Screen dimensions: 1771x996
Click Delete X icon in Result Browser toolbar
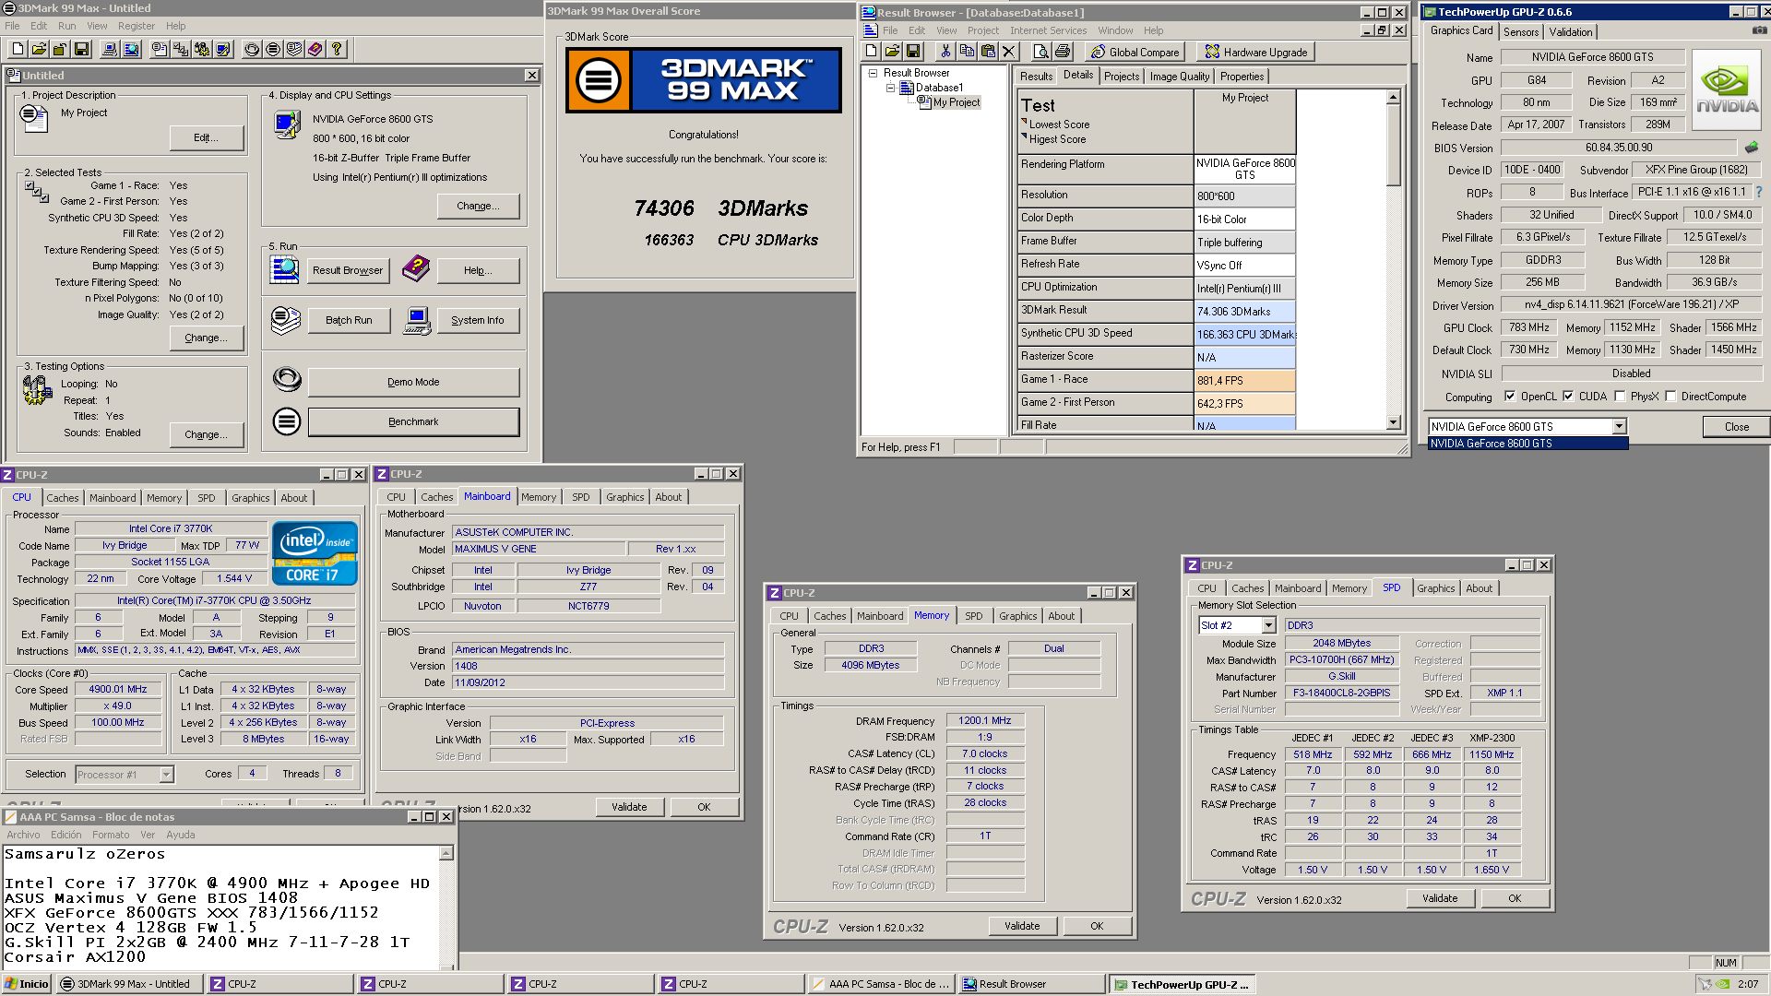[1009, 52]
